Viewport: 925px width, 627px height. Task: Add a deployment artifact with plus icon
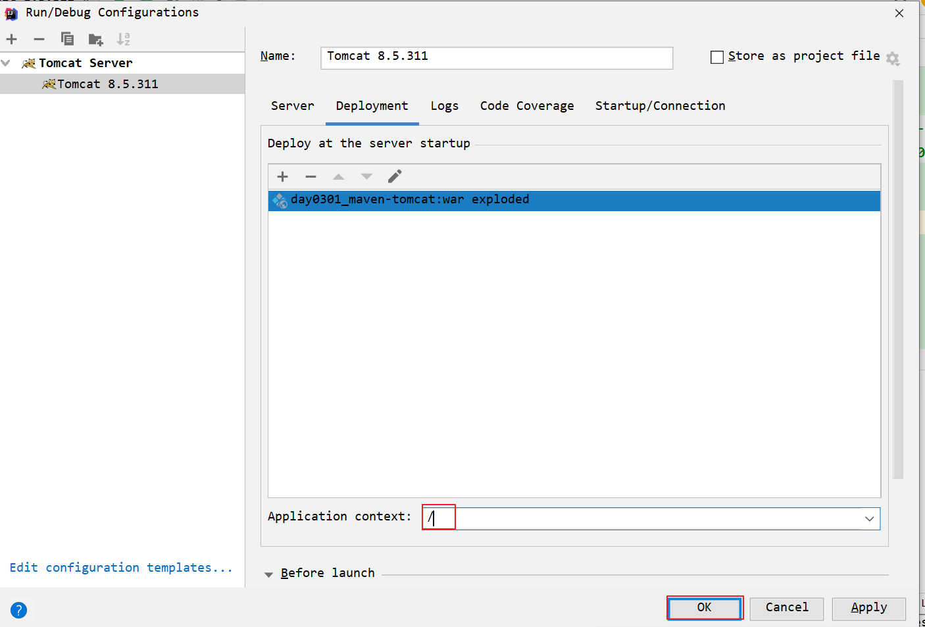coord(283,176)
